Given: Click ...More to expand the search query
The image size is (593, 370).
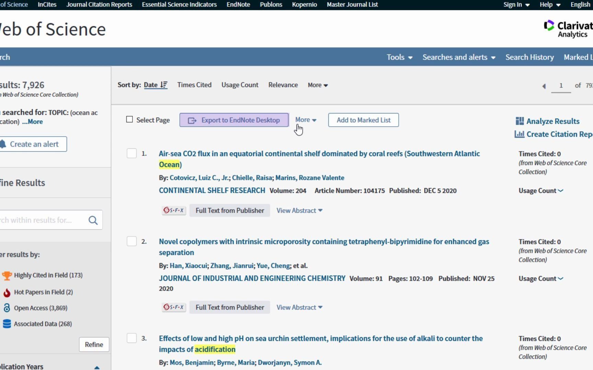Looking at the screenshot, I should 33,122.
